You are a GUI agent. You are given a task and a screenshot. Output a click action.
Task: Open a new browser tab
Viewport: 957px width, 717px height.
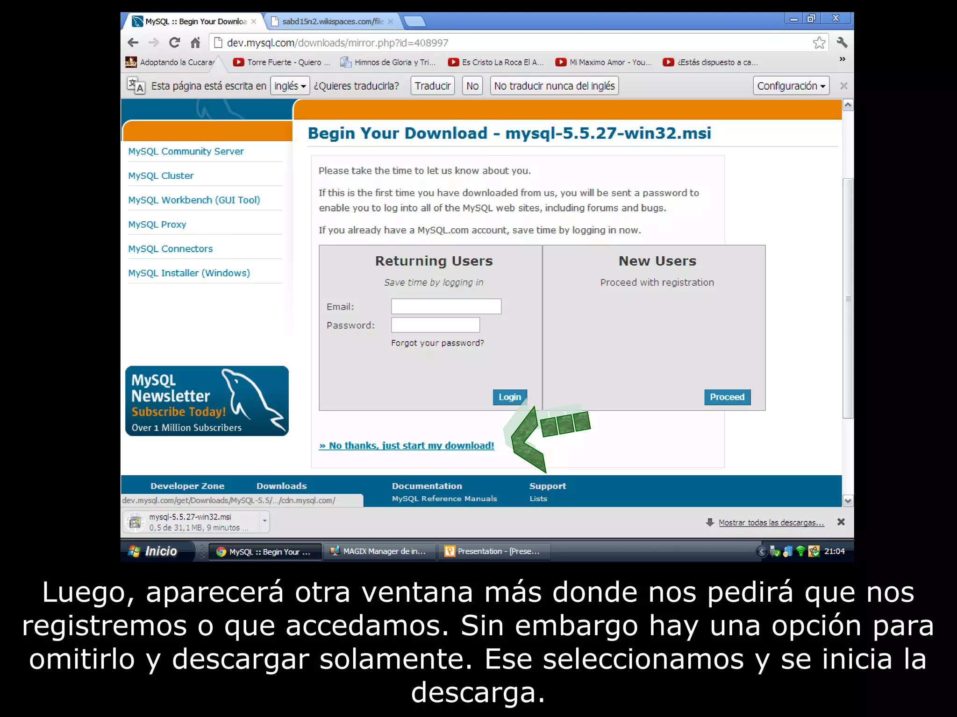pyautogui.click(x=414, y=21)
